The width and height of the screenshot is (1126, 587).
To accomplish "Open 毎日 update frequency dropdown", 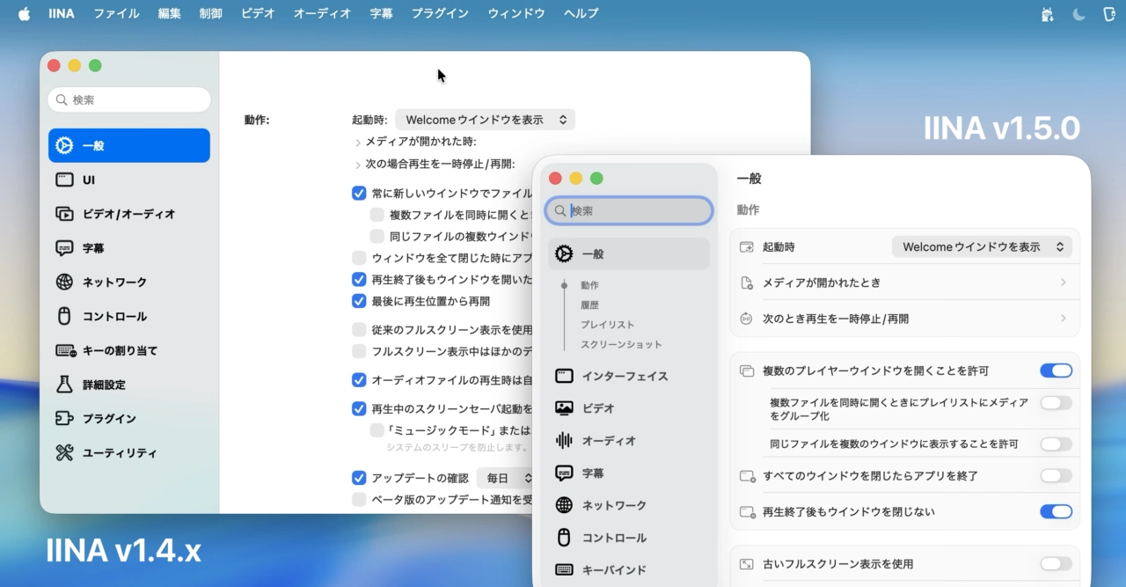I will click(505, 478).
